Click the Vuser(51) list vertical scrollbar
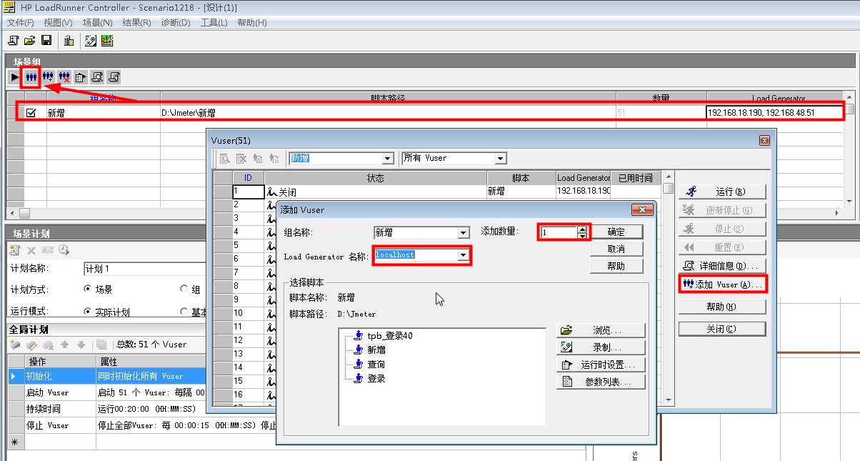860x461 pixels. 668,289
